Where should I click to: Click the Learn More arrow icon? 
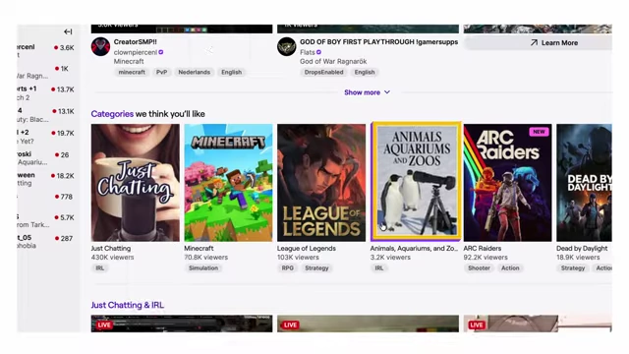click(534, 42)
